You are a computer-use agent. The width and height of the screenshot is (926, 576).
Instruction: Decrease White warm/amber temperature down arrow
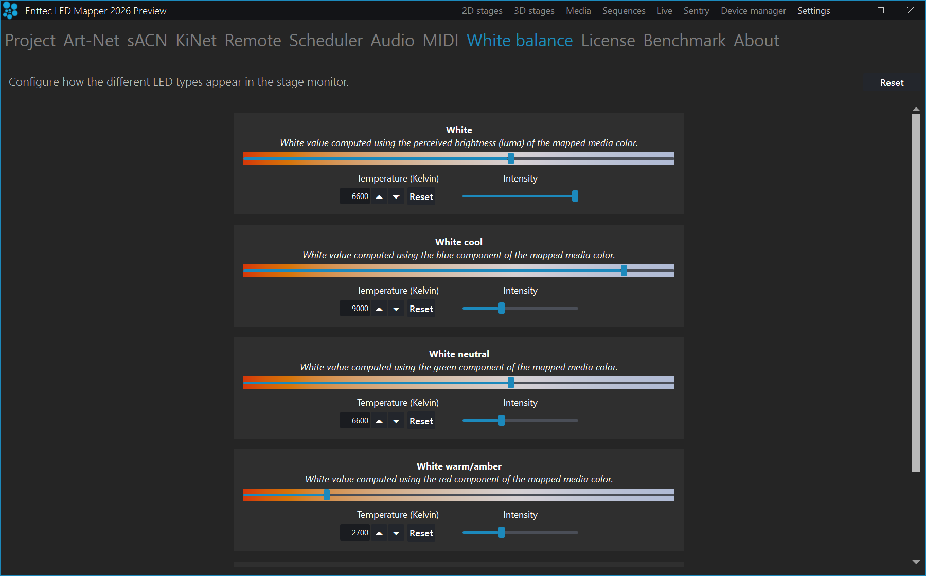point(396,533)
